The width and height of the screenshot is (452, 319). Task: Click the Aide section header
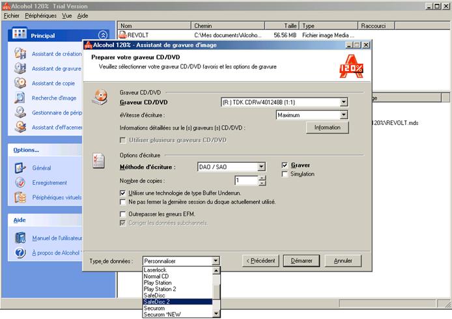pyautogui.click(x=20, y=220)
